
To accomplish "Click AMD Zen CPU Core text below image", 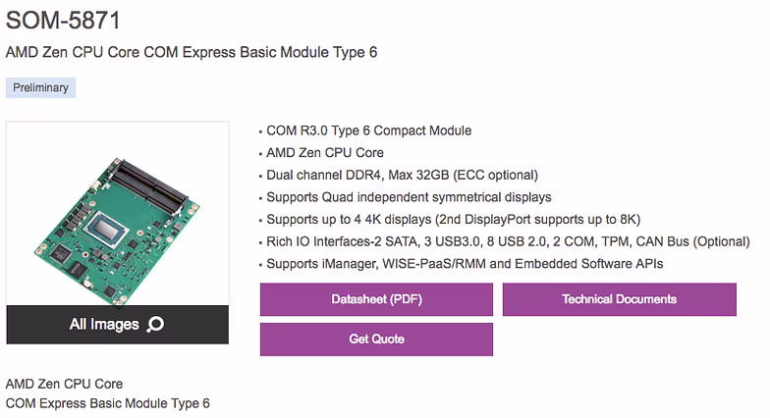I will click(65, 384).
